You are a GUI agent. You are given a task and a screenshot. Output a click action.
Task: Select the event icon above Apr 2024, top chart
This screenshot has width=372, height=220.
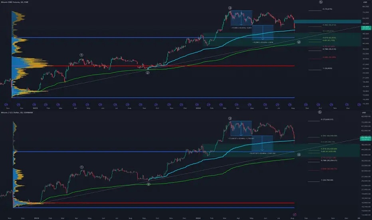click(x=237, y=104)
